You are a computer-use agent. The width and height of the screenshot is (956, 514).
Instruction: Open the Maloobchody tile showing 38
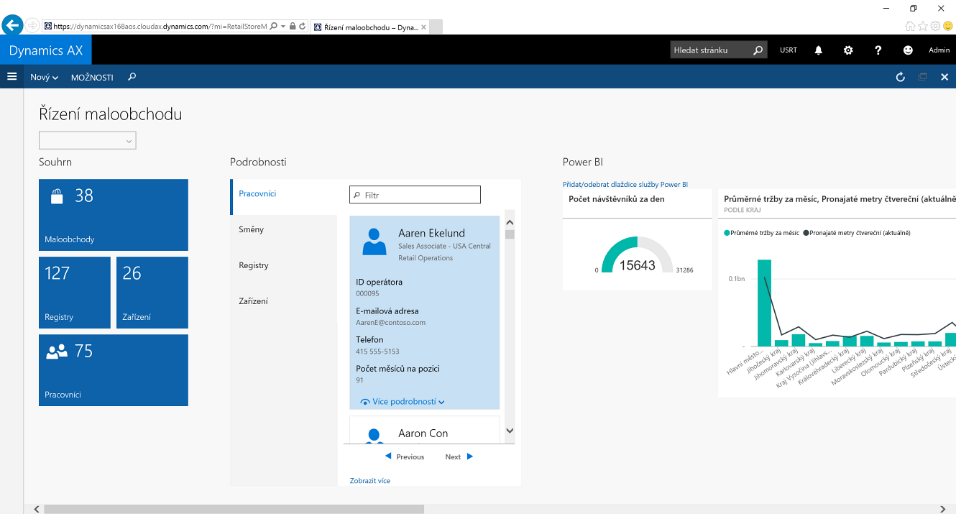coord(114,215)
